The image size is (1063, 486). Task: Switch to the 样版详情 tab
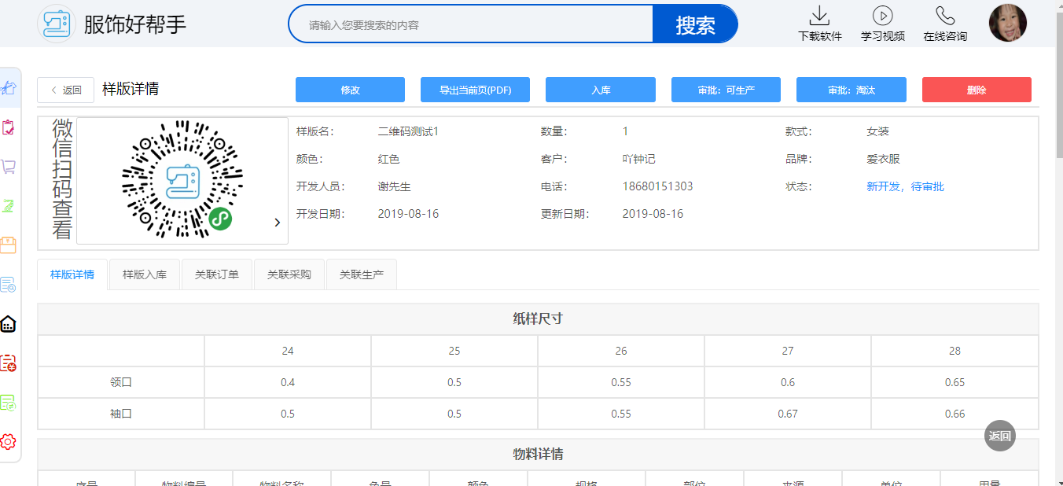72,274
